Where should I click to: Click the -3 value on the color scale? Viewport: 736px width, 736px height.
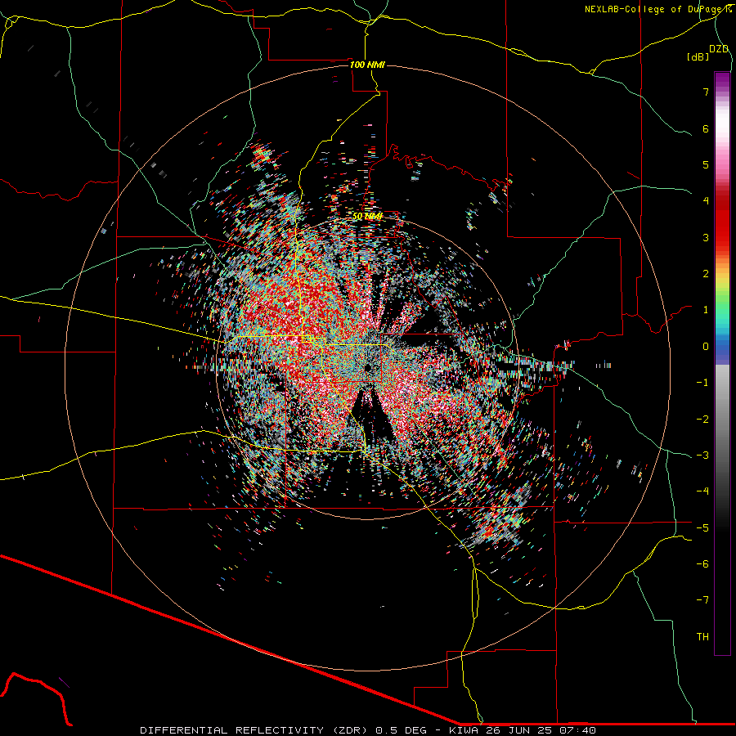point(702,456)
